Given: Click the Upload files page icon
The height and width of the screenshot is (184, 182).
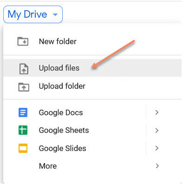Looking at the screenshot, I should click(24, 69).
